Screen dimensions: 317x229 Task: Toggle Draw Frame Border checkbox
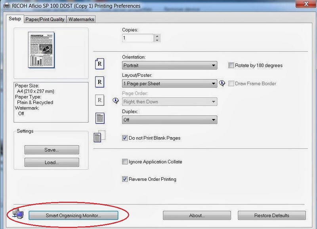click(231, 83)
